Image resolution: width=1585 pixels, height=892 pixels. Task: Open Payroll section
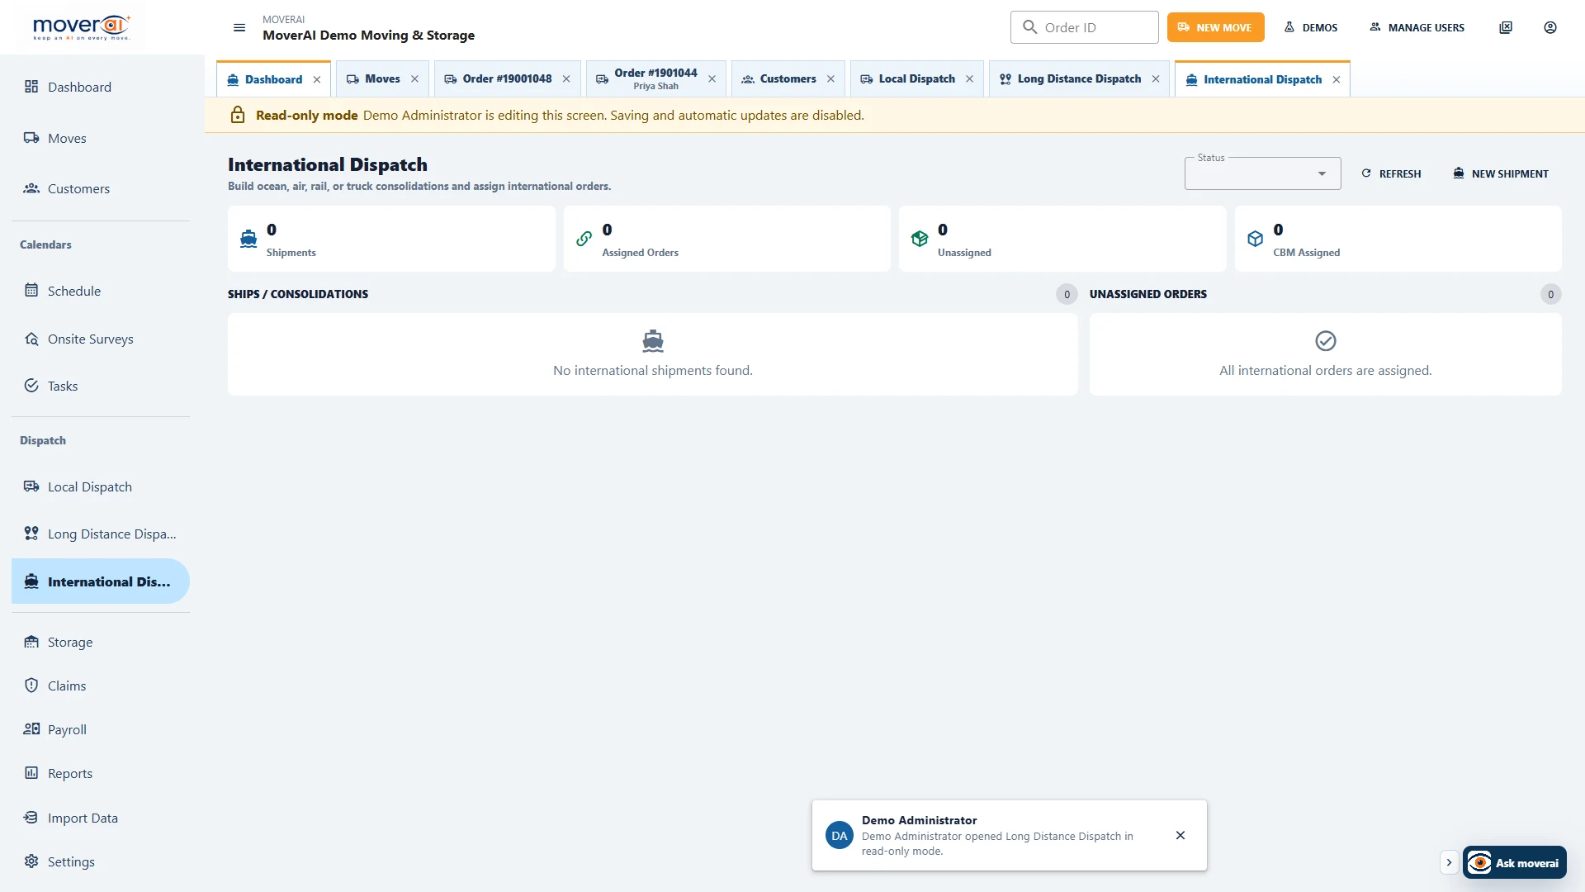pos(101,729)
